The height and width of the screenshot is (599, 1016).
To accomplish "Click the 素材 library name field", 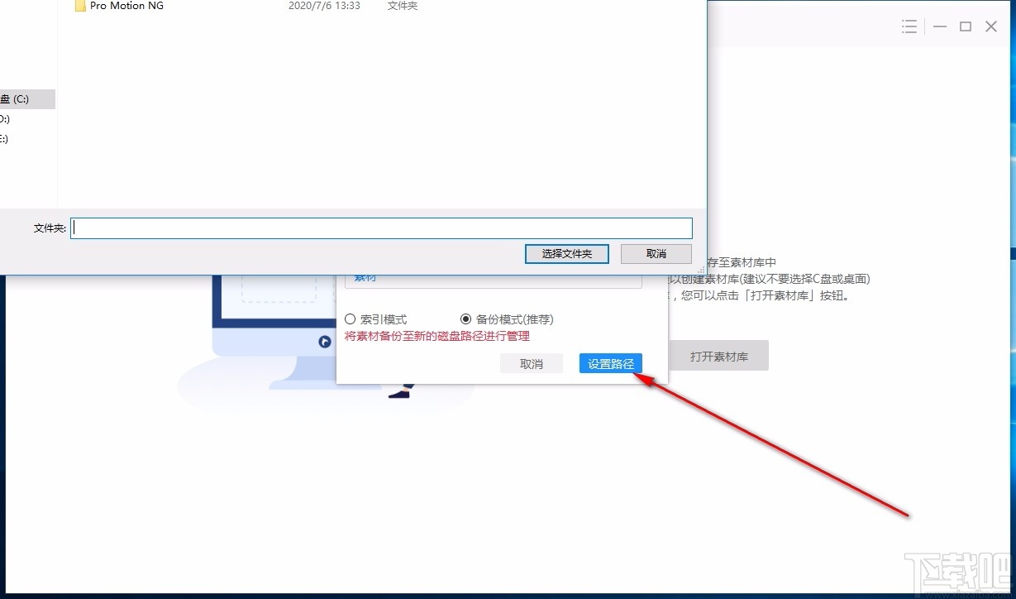I will pos(493,277).
